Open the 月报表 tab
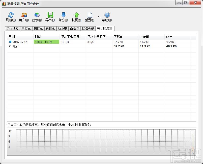This screenshot has width=203, height=164. tap(50, 29)
